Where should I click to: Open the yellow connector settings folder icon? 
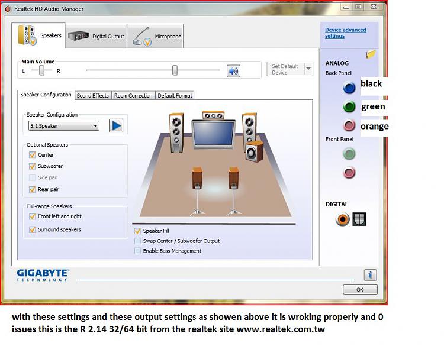point(371,54)
